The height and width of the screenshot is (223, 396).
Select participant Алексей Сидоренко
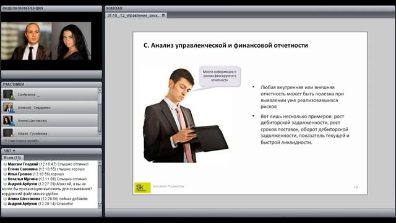49,107
